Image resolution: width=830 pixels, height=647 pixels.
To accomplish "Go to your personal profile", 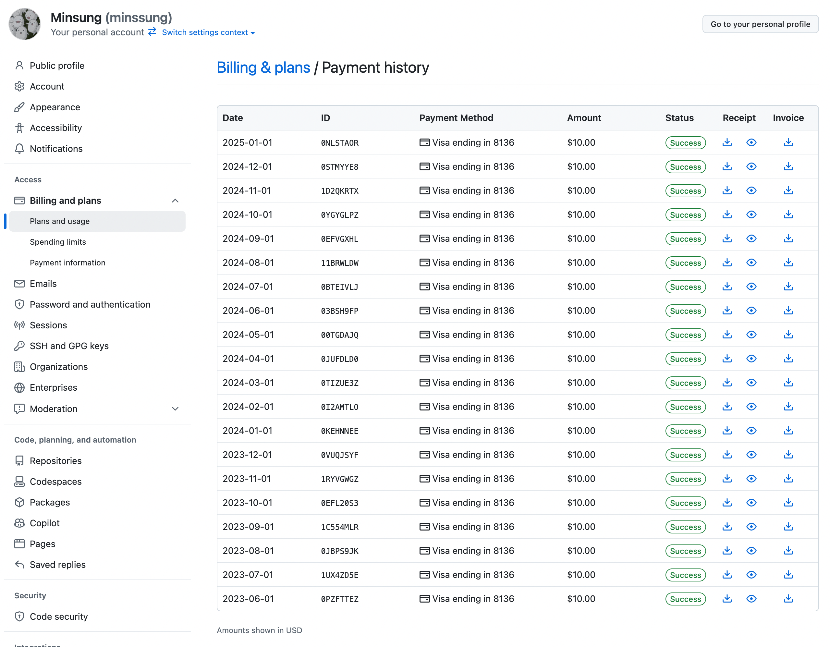I will (x=760, y=24).
